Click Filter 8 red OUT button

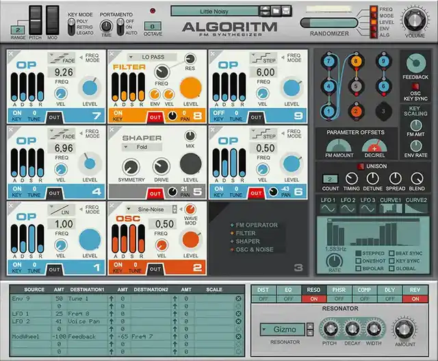pyautogui.click(x=155, y=117)
